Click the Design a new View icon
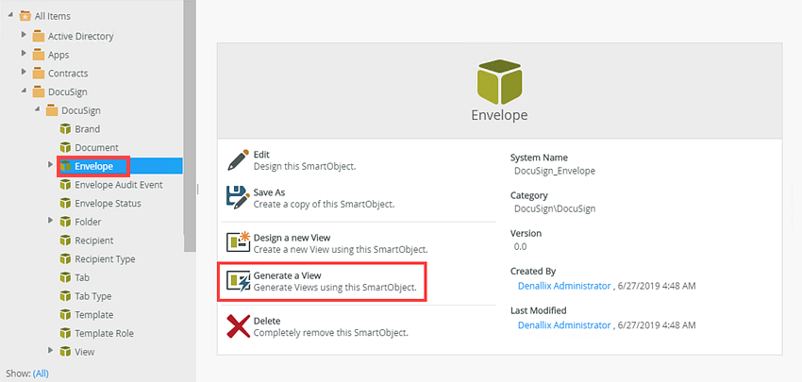This screenshot has height=382, width=802. click(x=238, y=242)
